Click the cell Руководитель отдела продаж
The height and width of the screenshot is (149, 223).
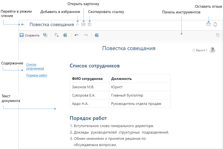pos(140,104)
